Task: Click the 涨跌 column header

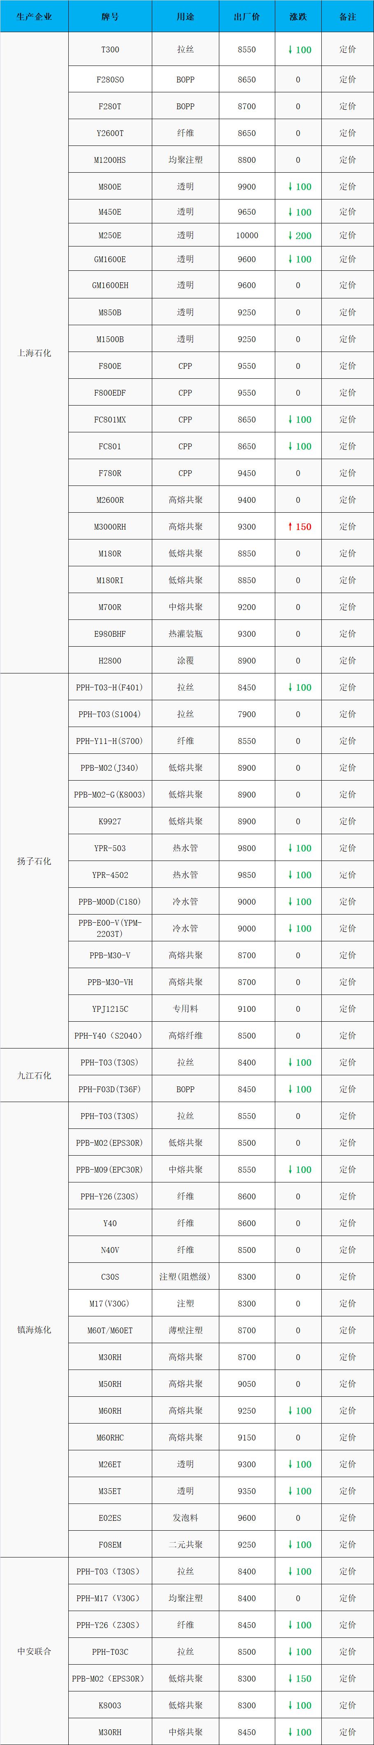Action: [297, 16]
